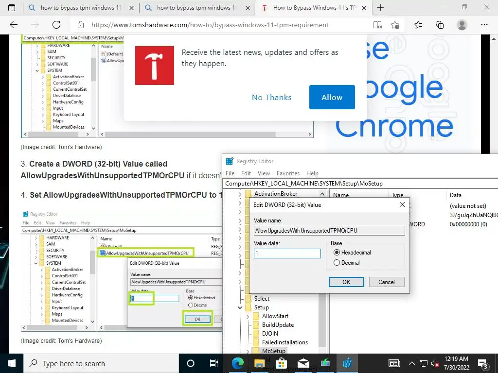
Task: Click the Value name field
Action: (329, 231)
